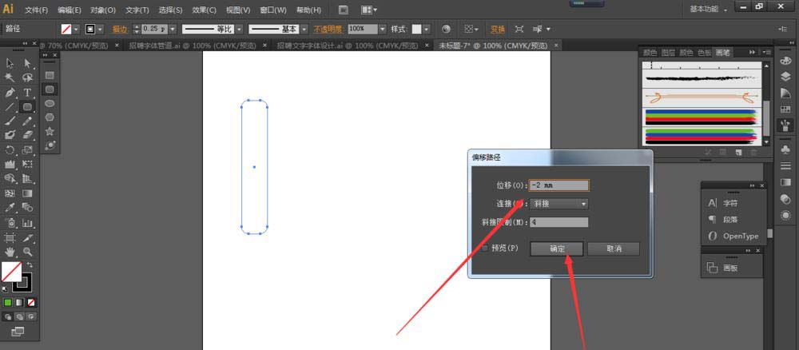Open the Stroke panel icon in dock
Viewport: 799px width, 350px height.
coord(785,165)
